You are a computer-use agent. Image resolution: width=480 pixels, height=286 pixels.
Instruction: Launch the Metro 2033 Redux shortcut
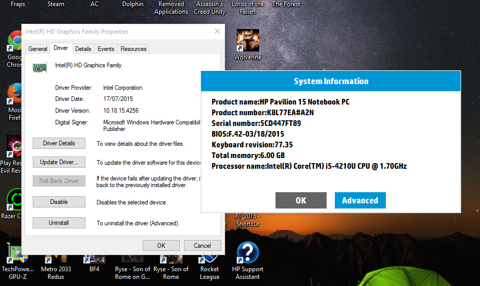point(56,259)
